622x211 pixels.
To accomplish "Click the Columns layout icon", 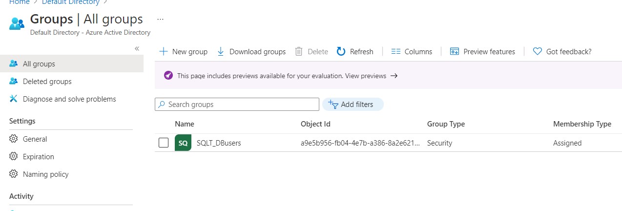I will [x=396, y=51].
